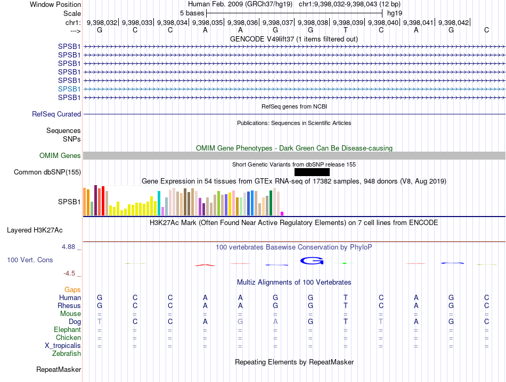Select the bright cyan bar in GTEx chart

159,203
